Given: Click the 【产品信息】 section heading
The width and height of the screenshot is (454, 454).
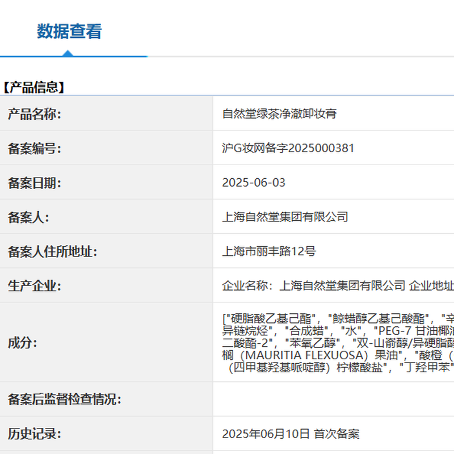Looking at the screenshot, I should [34, 87].
